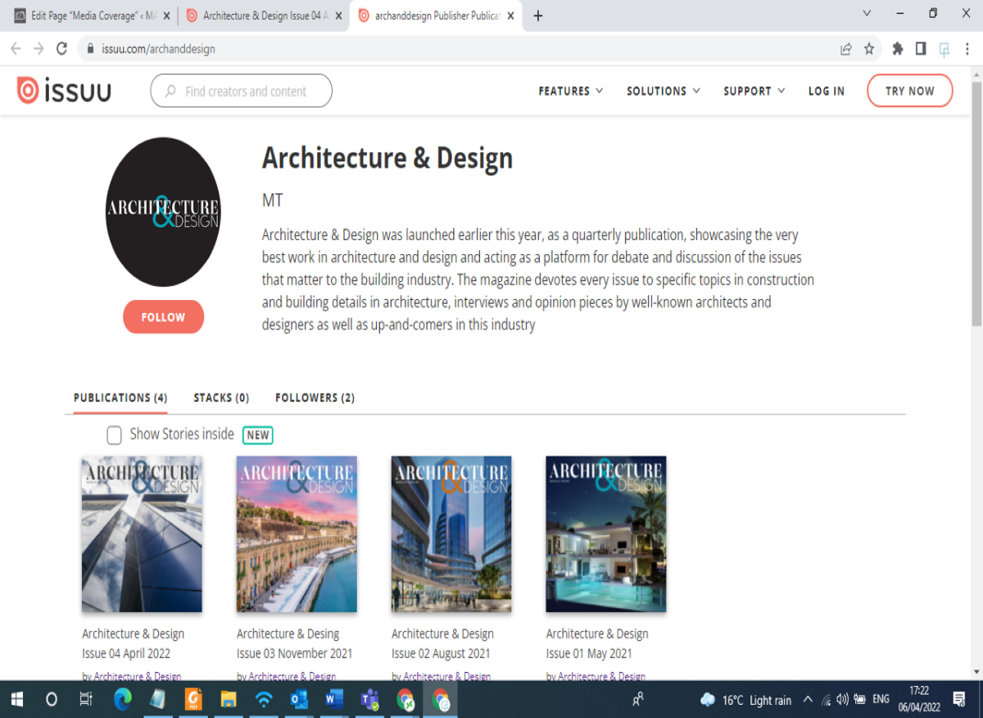Open Issue 02 August 2021 cover thumbnail
This screenshot has width=983, height=718.
tap(451, 534)
